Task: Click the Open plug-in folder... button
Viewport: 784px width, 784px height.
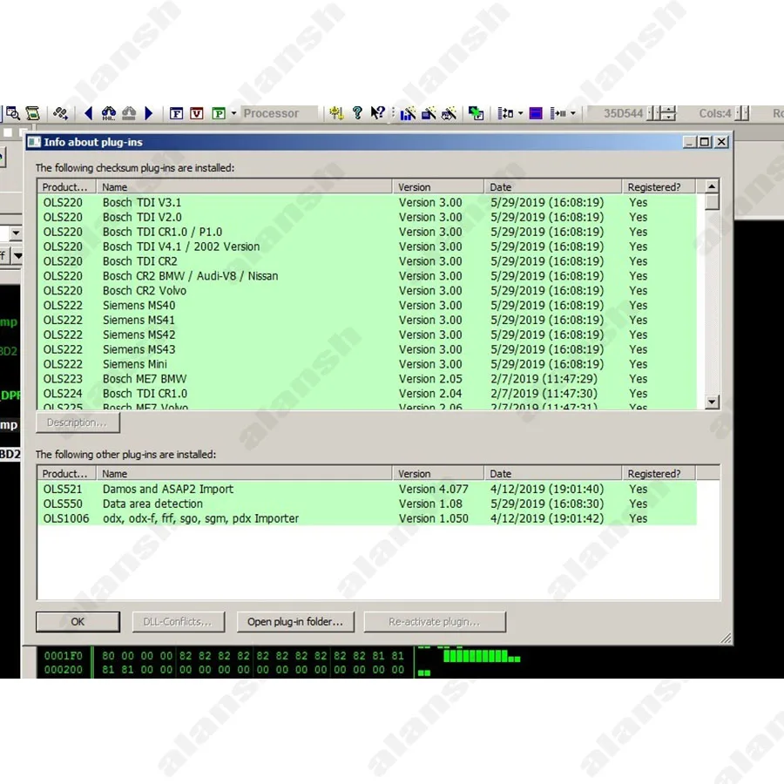Action: (295, 621)
